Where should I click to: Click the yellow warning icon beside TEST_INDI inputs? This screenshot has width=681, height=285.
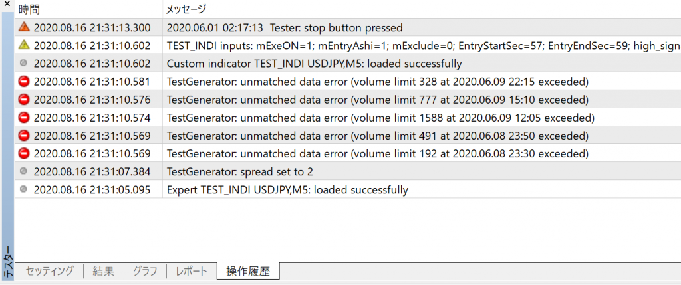[25, 45]
